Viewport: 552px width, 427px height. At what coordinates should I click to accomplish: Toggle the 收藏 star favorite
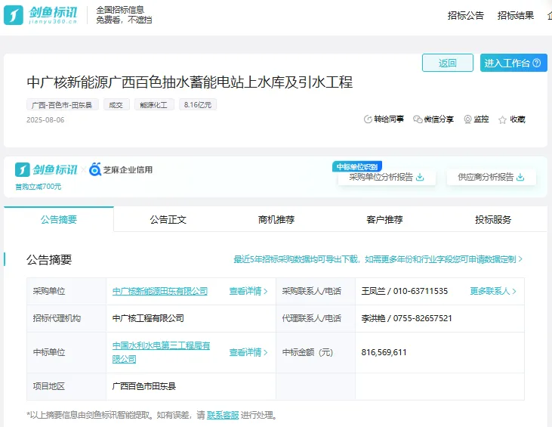[503, 119]
